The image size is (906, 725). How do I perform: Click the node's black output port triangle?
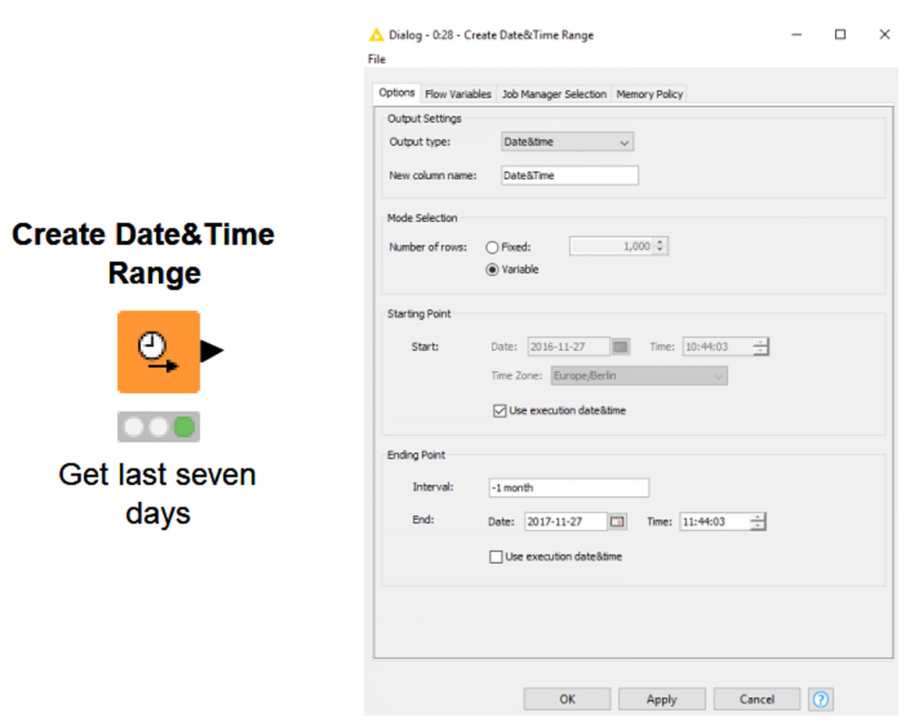point(212,351)
